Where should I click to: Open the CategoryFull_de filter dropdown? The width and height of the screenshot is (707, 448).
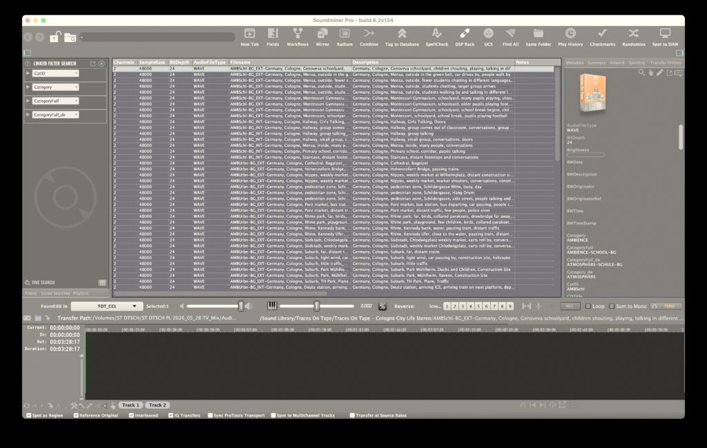click(55, 115)
